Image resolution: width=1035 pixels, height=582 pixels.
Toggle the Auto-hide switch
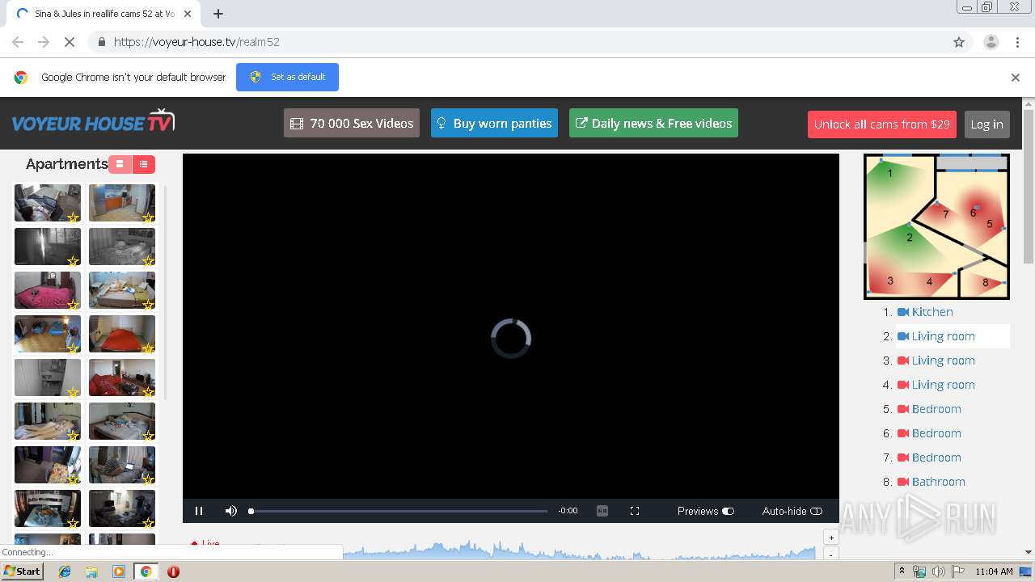coord(816,511)
